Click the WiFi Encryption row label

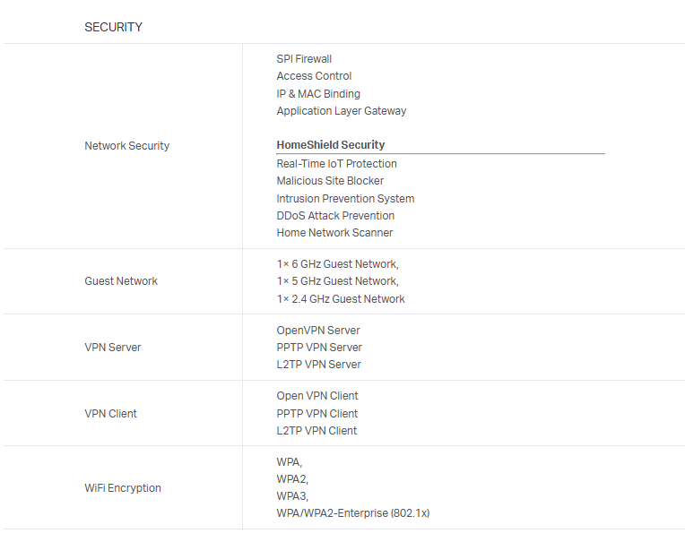(x=123, y=488)
